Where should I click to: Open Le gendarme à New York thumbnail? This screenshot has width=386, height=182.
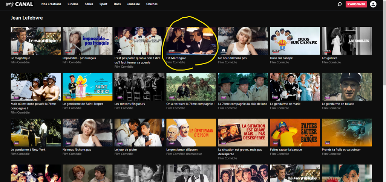36,133
